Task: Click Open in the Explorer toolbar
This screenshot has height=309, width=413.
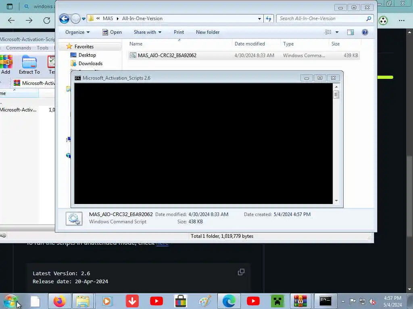Action: point(112,32)
